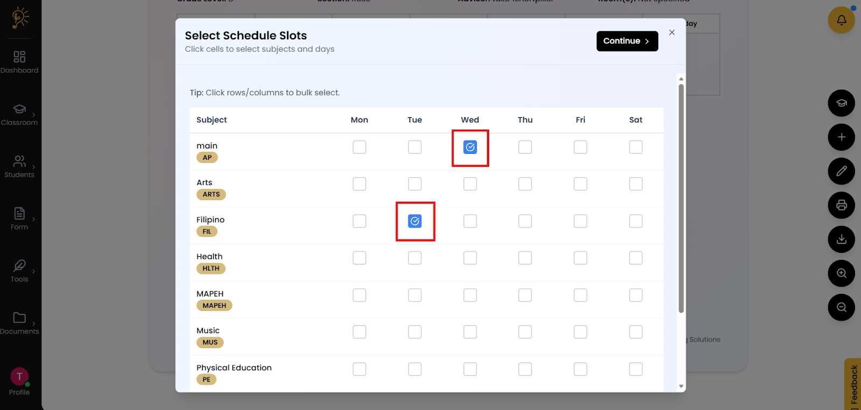861x410 pixels.
Task: Uncheck main subject Wednesday checkbox
Action: [x=470, y=147]
